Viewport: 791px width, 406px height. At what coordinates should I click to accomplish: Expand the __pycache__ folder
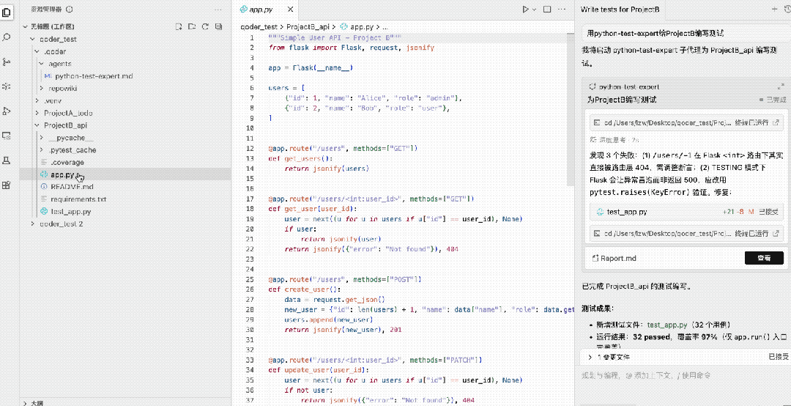tap(41, 137)
